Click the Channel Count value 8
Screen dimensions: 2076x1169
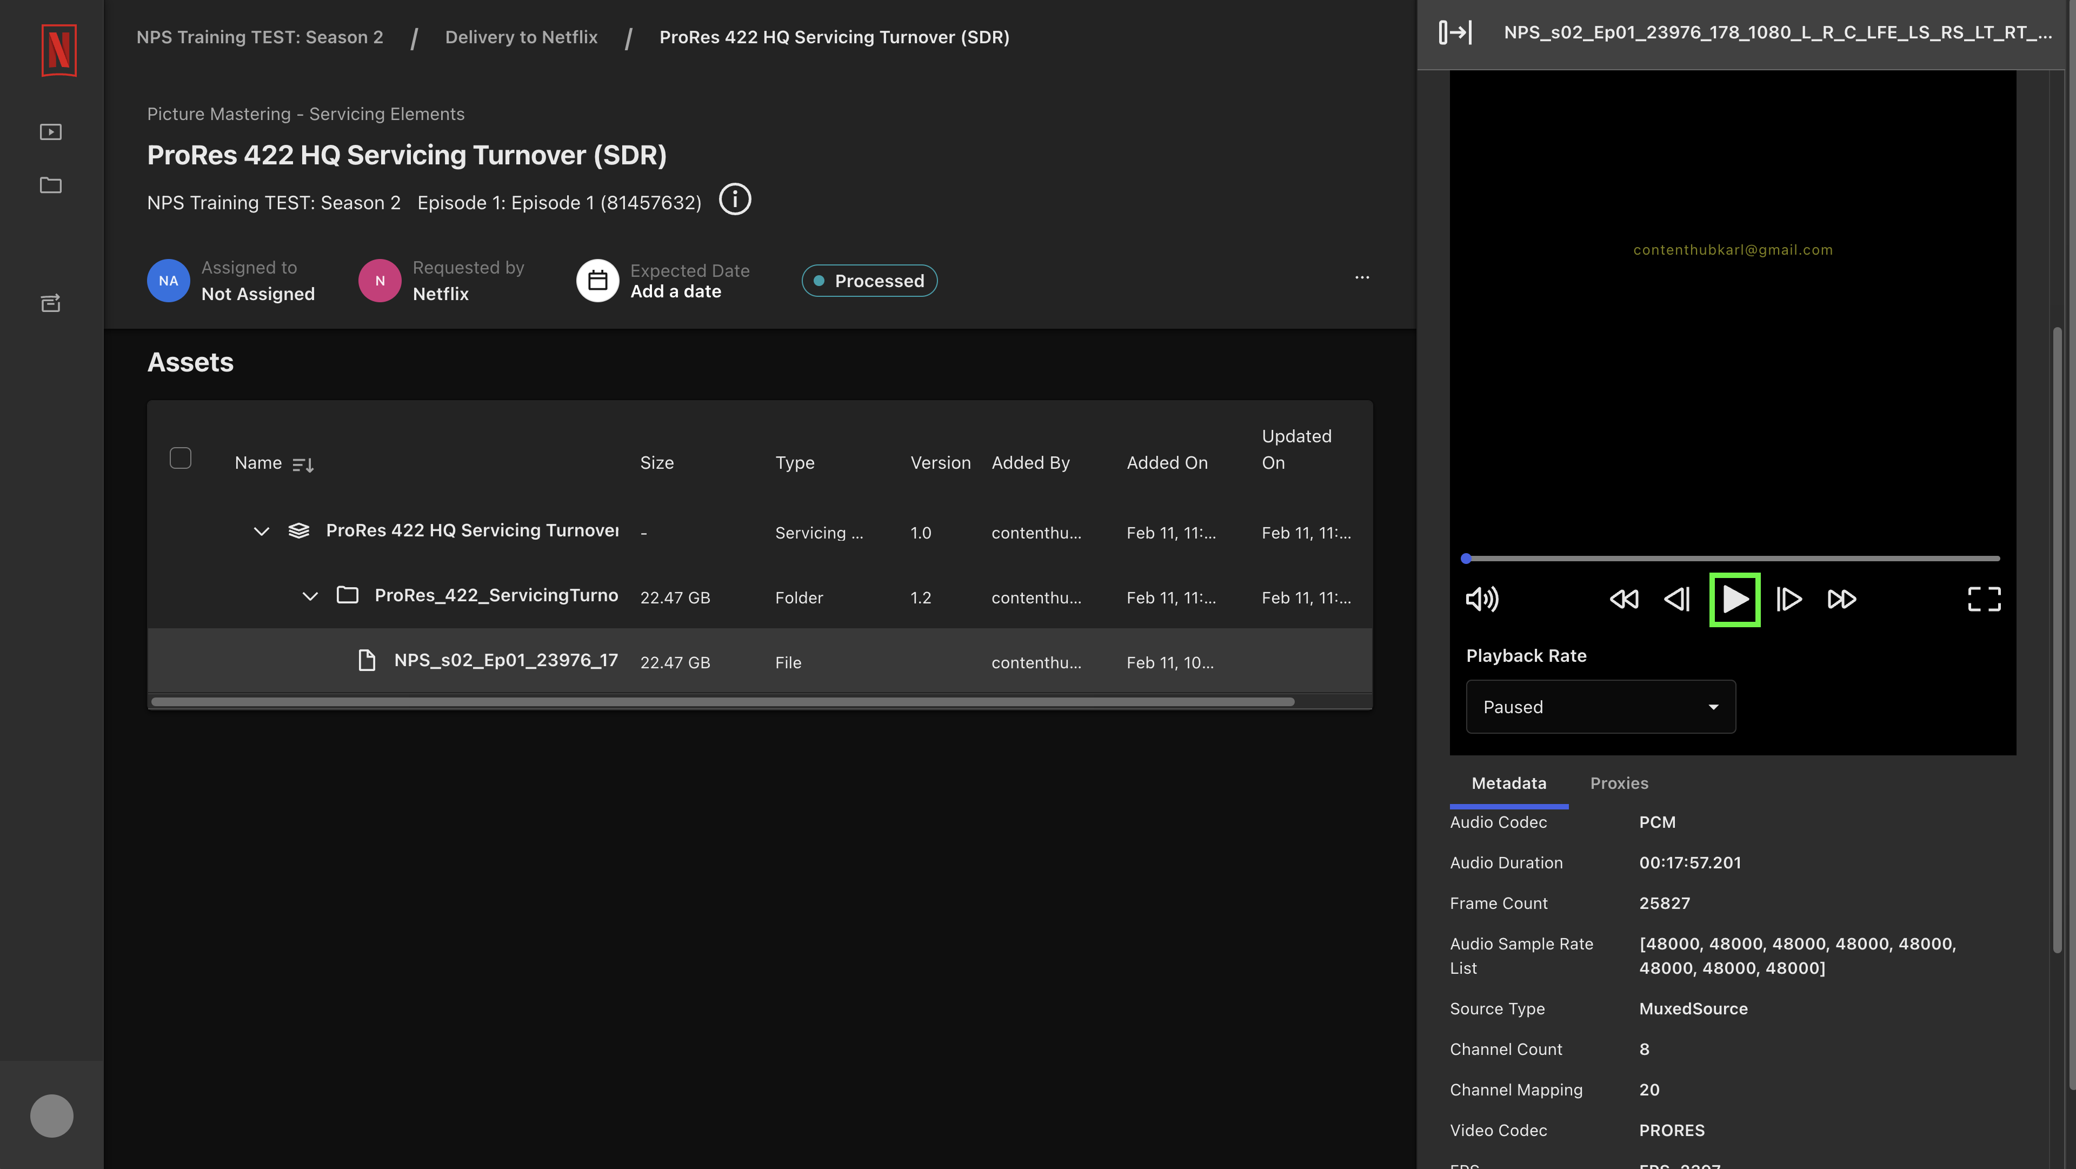(x=1644, y=1049)
